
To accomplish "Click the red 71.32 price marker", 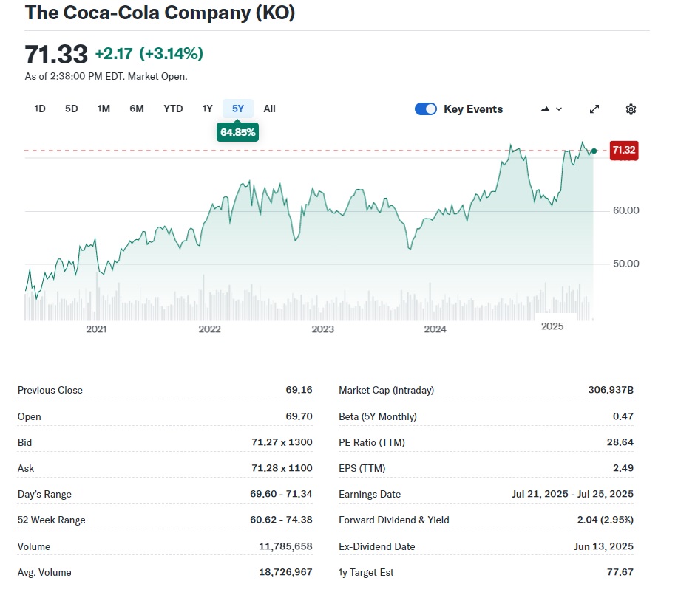I will click(623, 150).
